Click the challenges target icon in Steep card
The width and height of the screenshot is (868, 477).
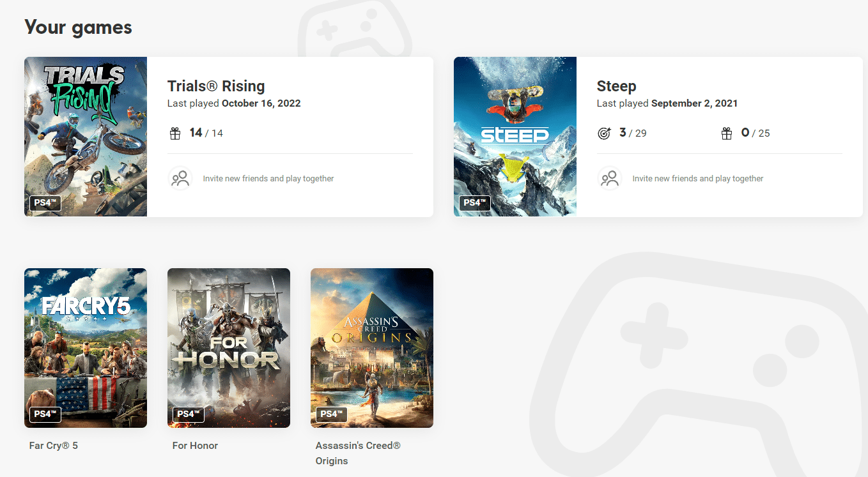[x=604, y=133]
